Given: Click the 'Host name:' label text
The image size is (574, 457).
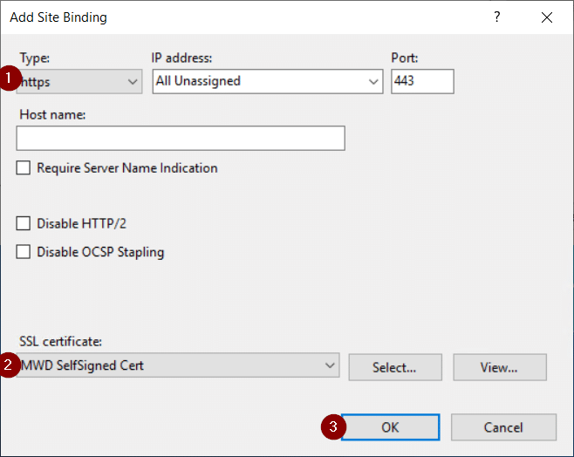Looking at the screenshot, I should click(x=51, y=115).
